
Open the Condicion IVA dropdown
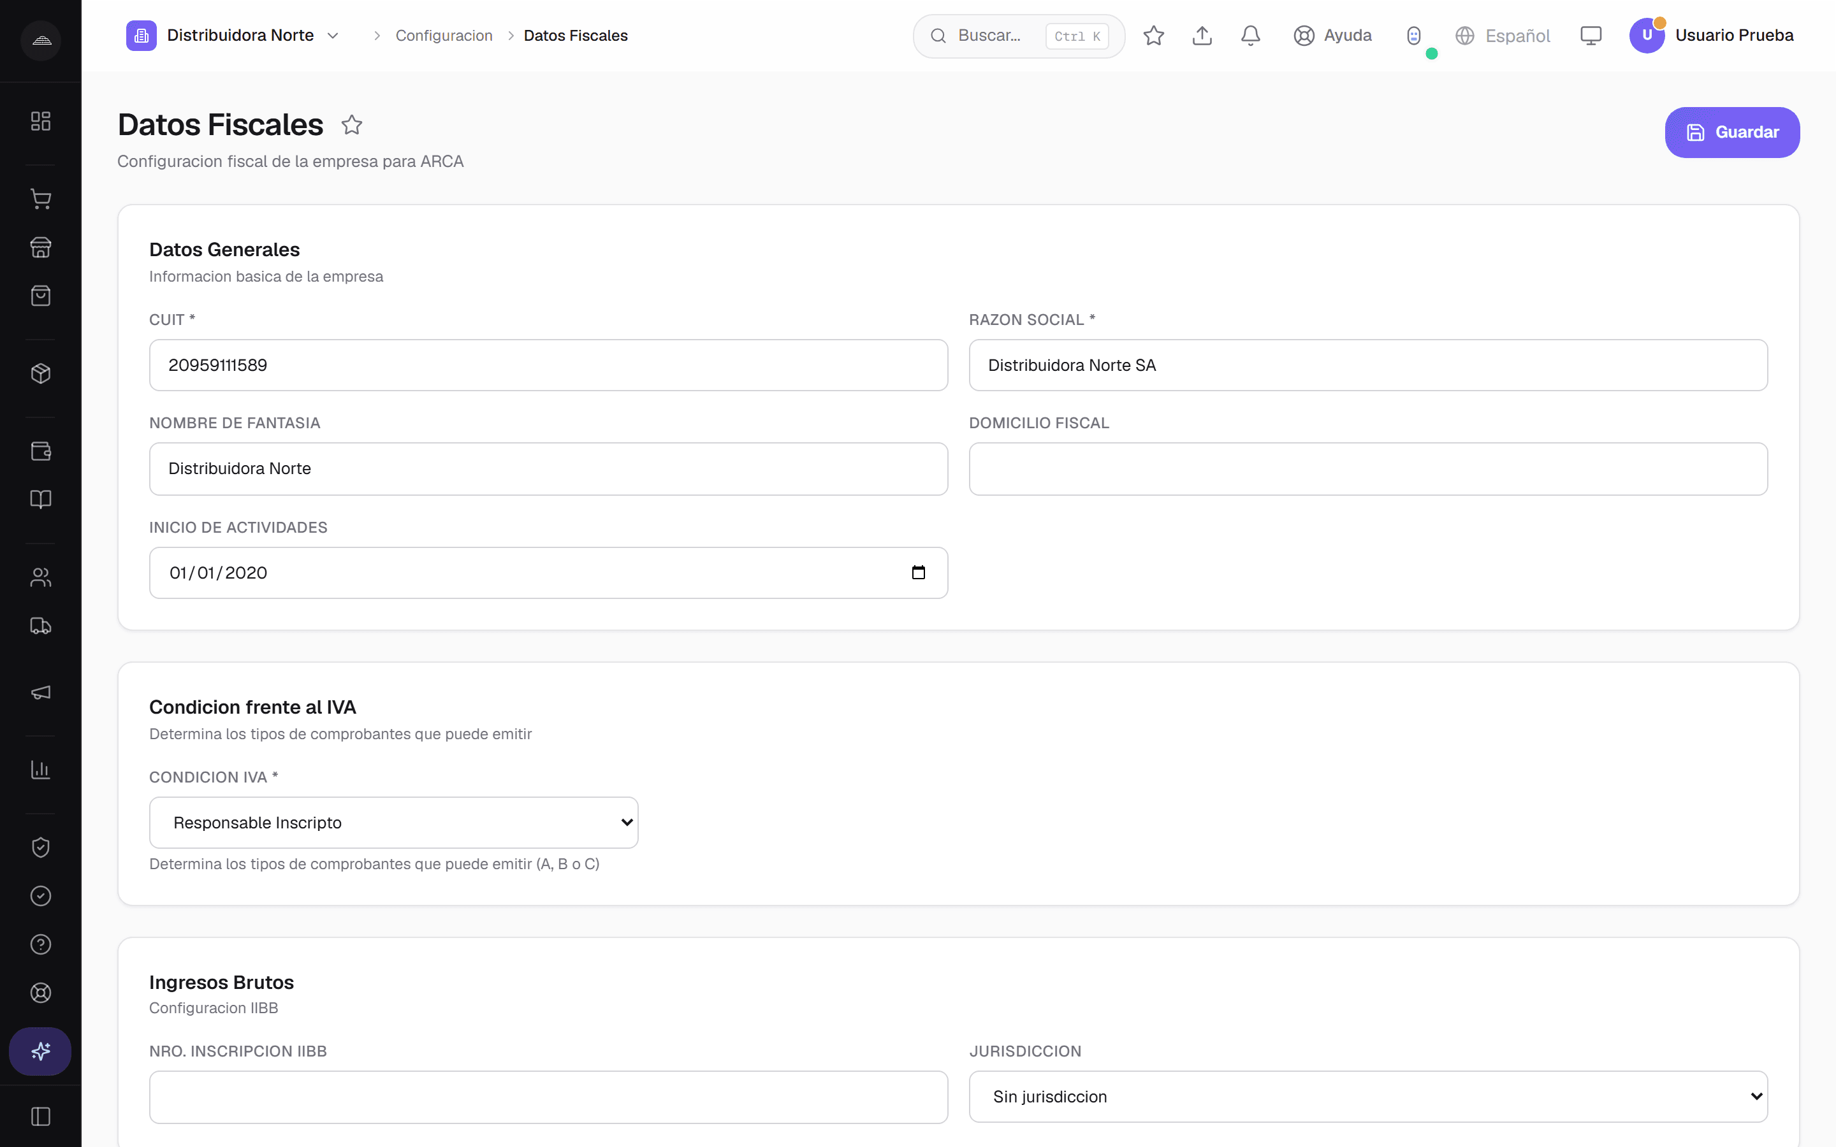coord(394,822)
